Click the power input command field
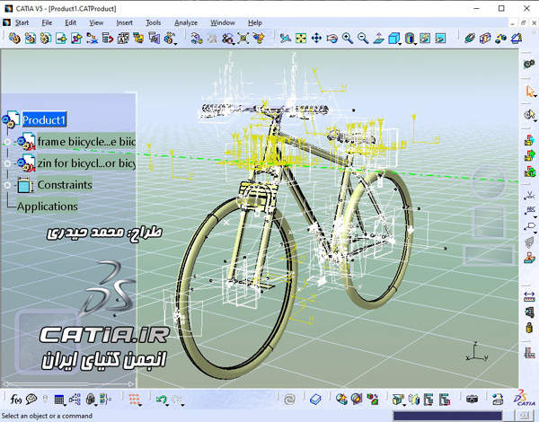This screenshot has width=539, height=422. click(447, 416)
